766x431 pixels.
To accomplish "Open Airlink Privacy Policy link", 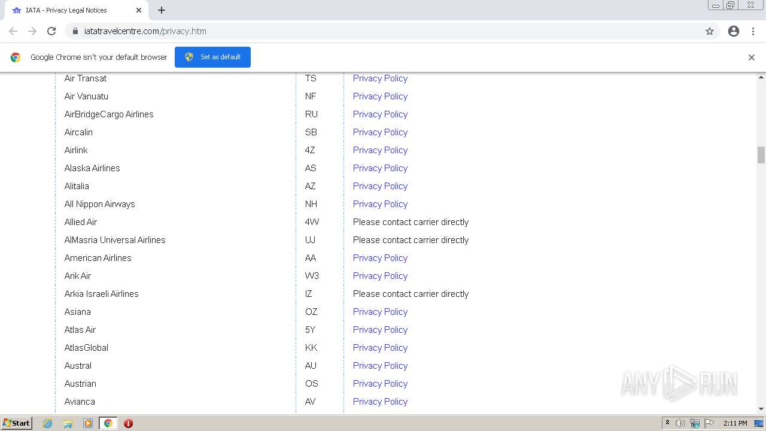I will tap(380, 150).
